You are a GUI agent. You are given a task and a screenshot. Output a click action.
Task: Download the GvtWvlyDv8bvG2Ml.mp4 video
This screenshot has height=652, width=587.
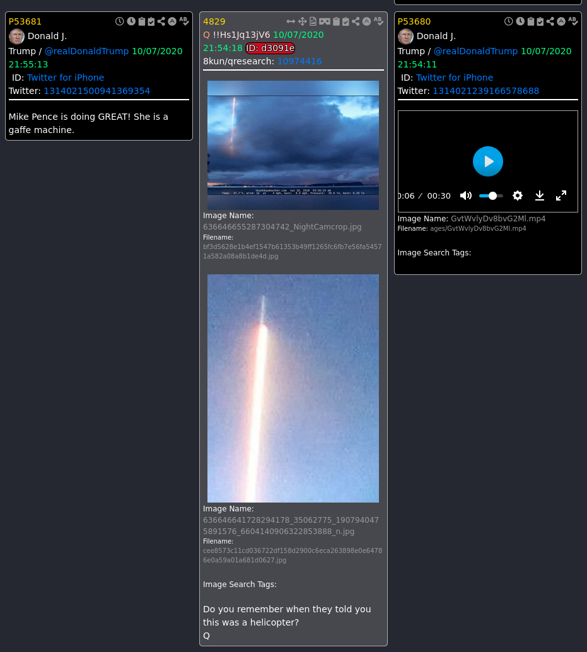[x=540, y=195]
